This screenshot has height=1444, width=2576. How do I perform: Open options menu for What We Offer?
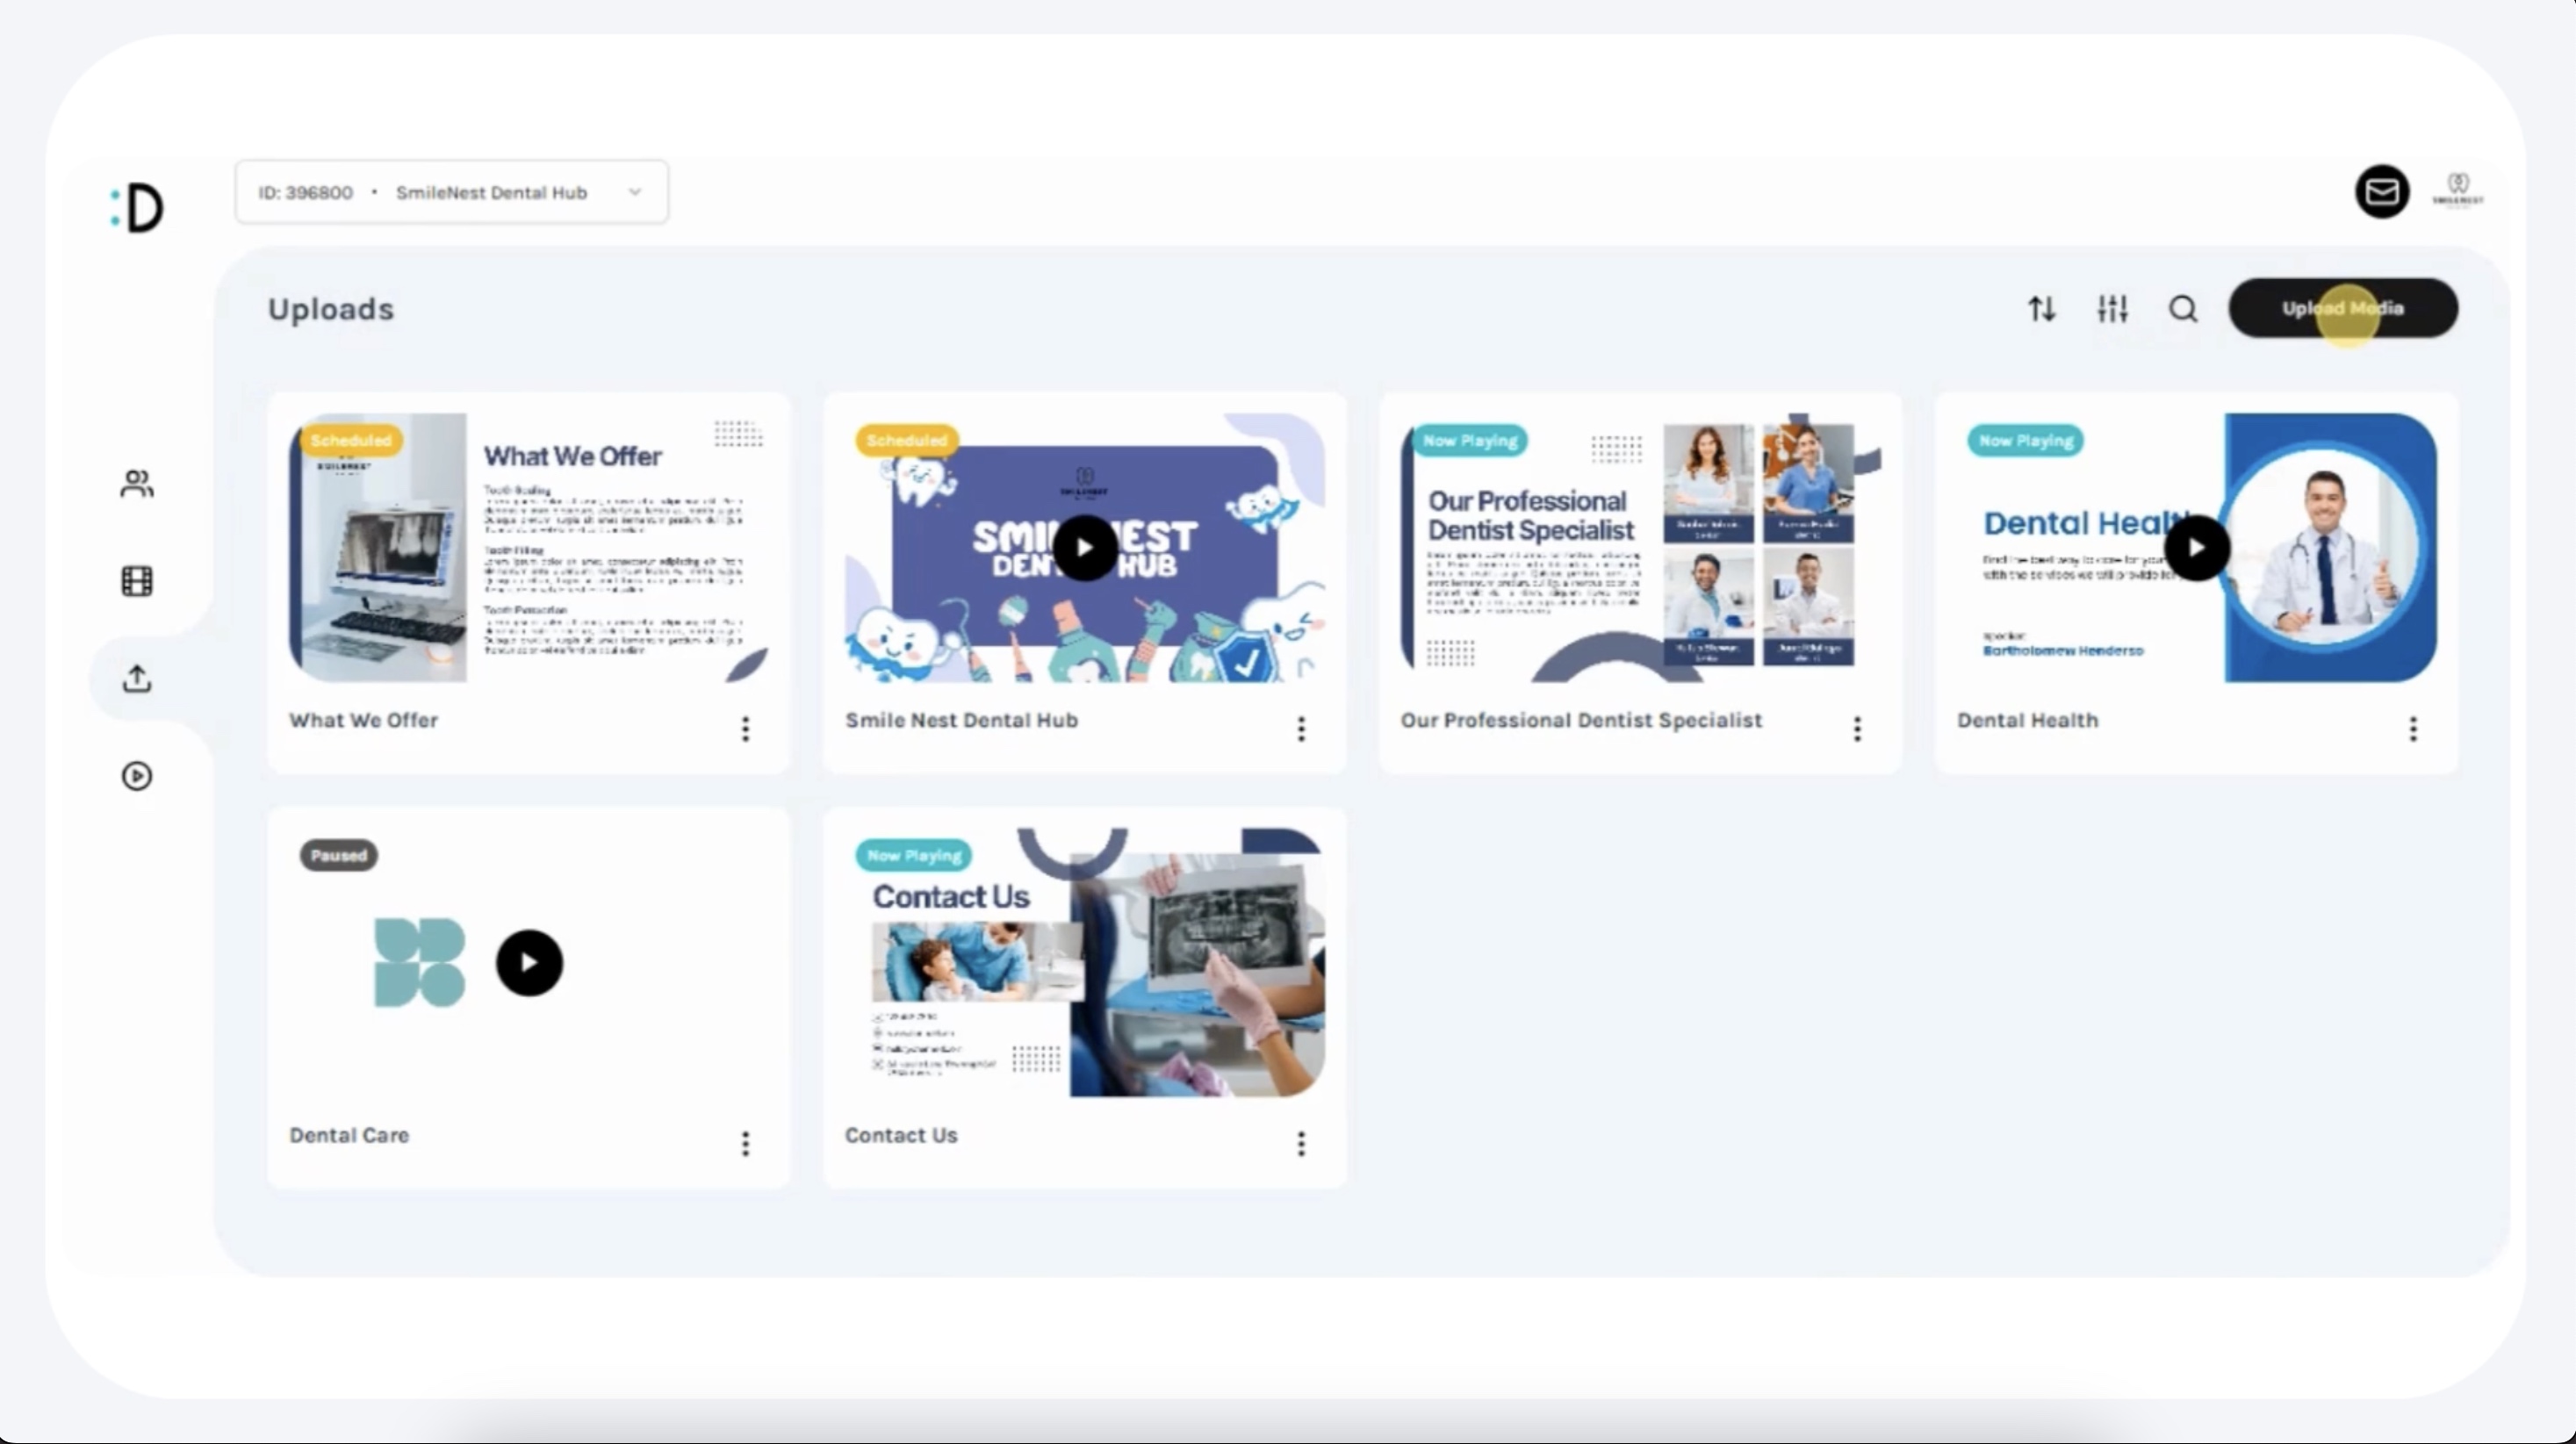[x=745, y=729]
